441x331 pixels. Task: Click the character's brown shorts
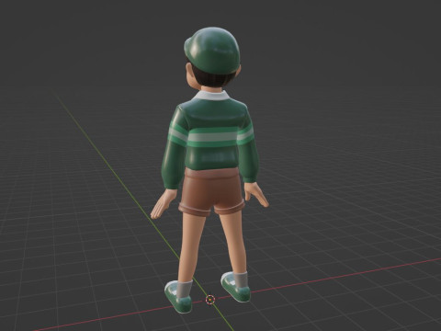211,192
